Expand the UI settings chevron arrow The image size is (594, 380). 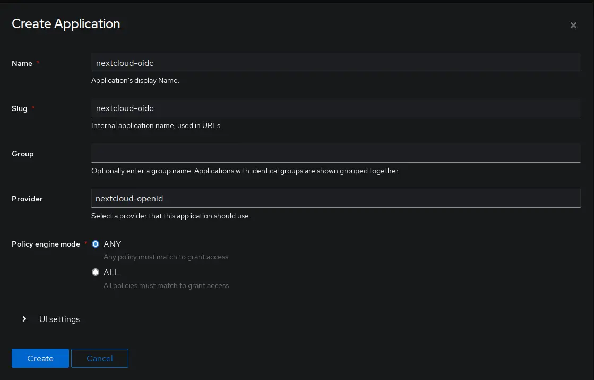[x=24, y=319]
